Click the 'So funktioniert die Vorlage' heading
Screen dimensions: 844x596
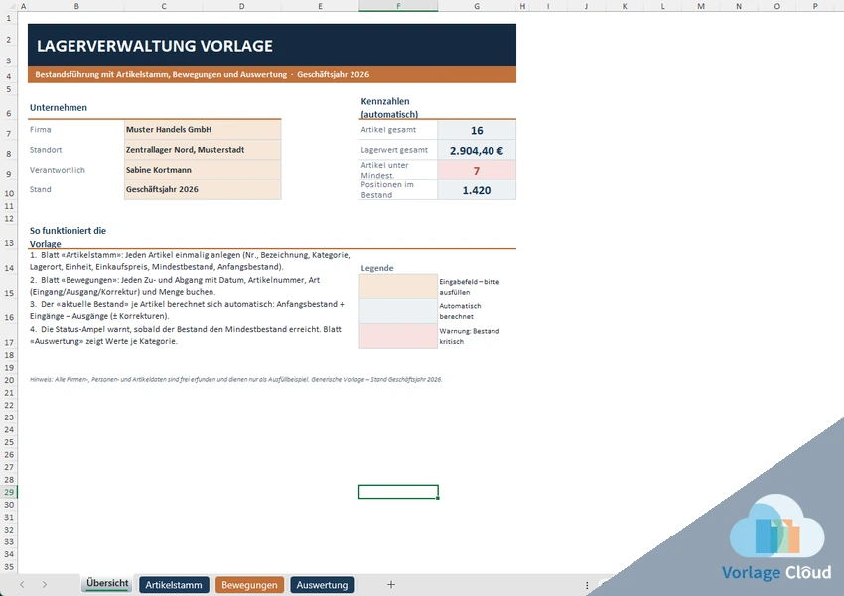(x=68, y=237)
